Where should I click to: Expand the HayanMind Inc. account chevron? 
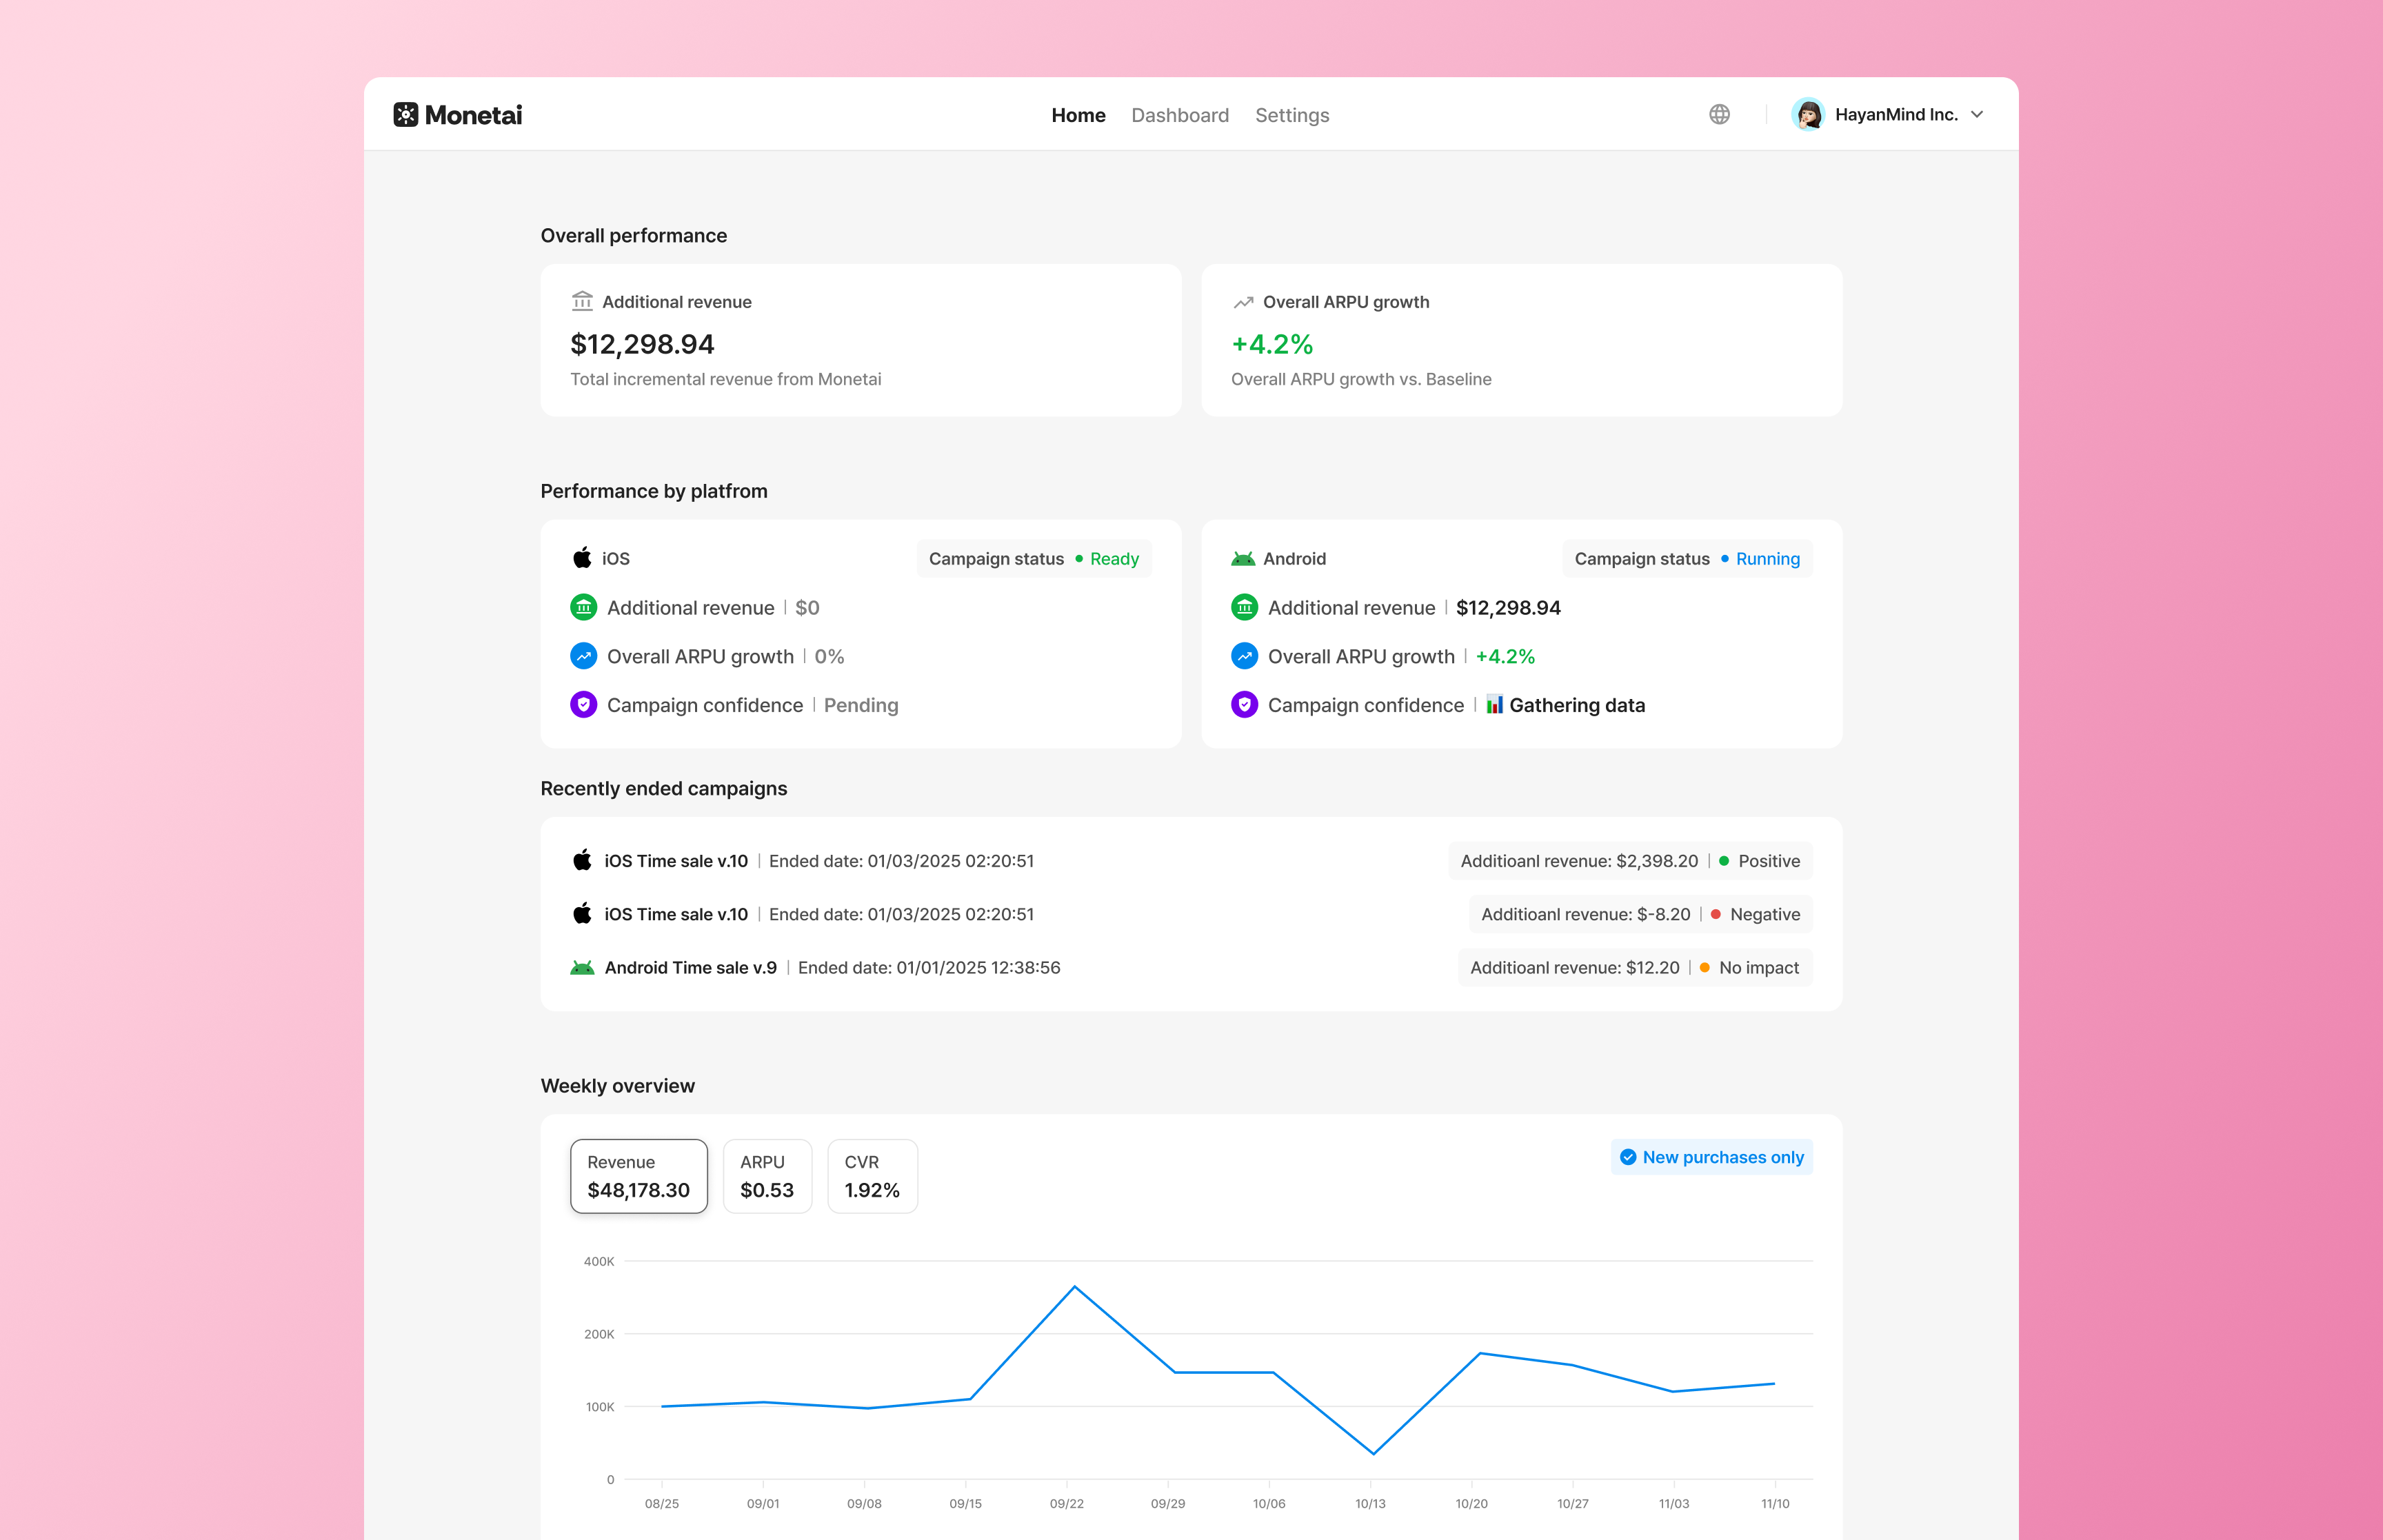1977,114
